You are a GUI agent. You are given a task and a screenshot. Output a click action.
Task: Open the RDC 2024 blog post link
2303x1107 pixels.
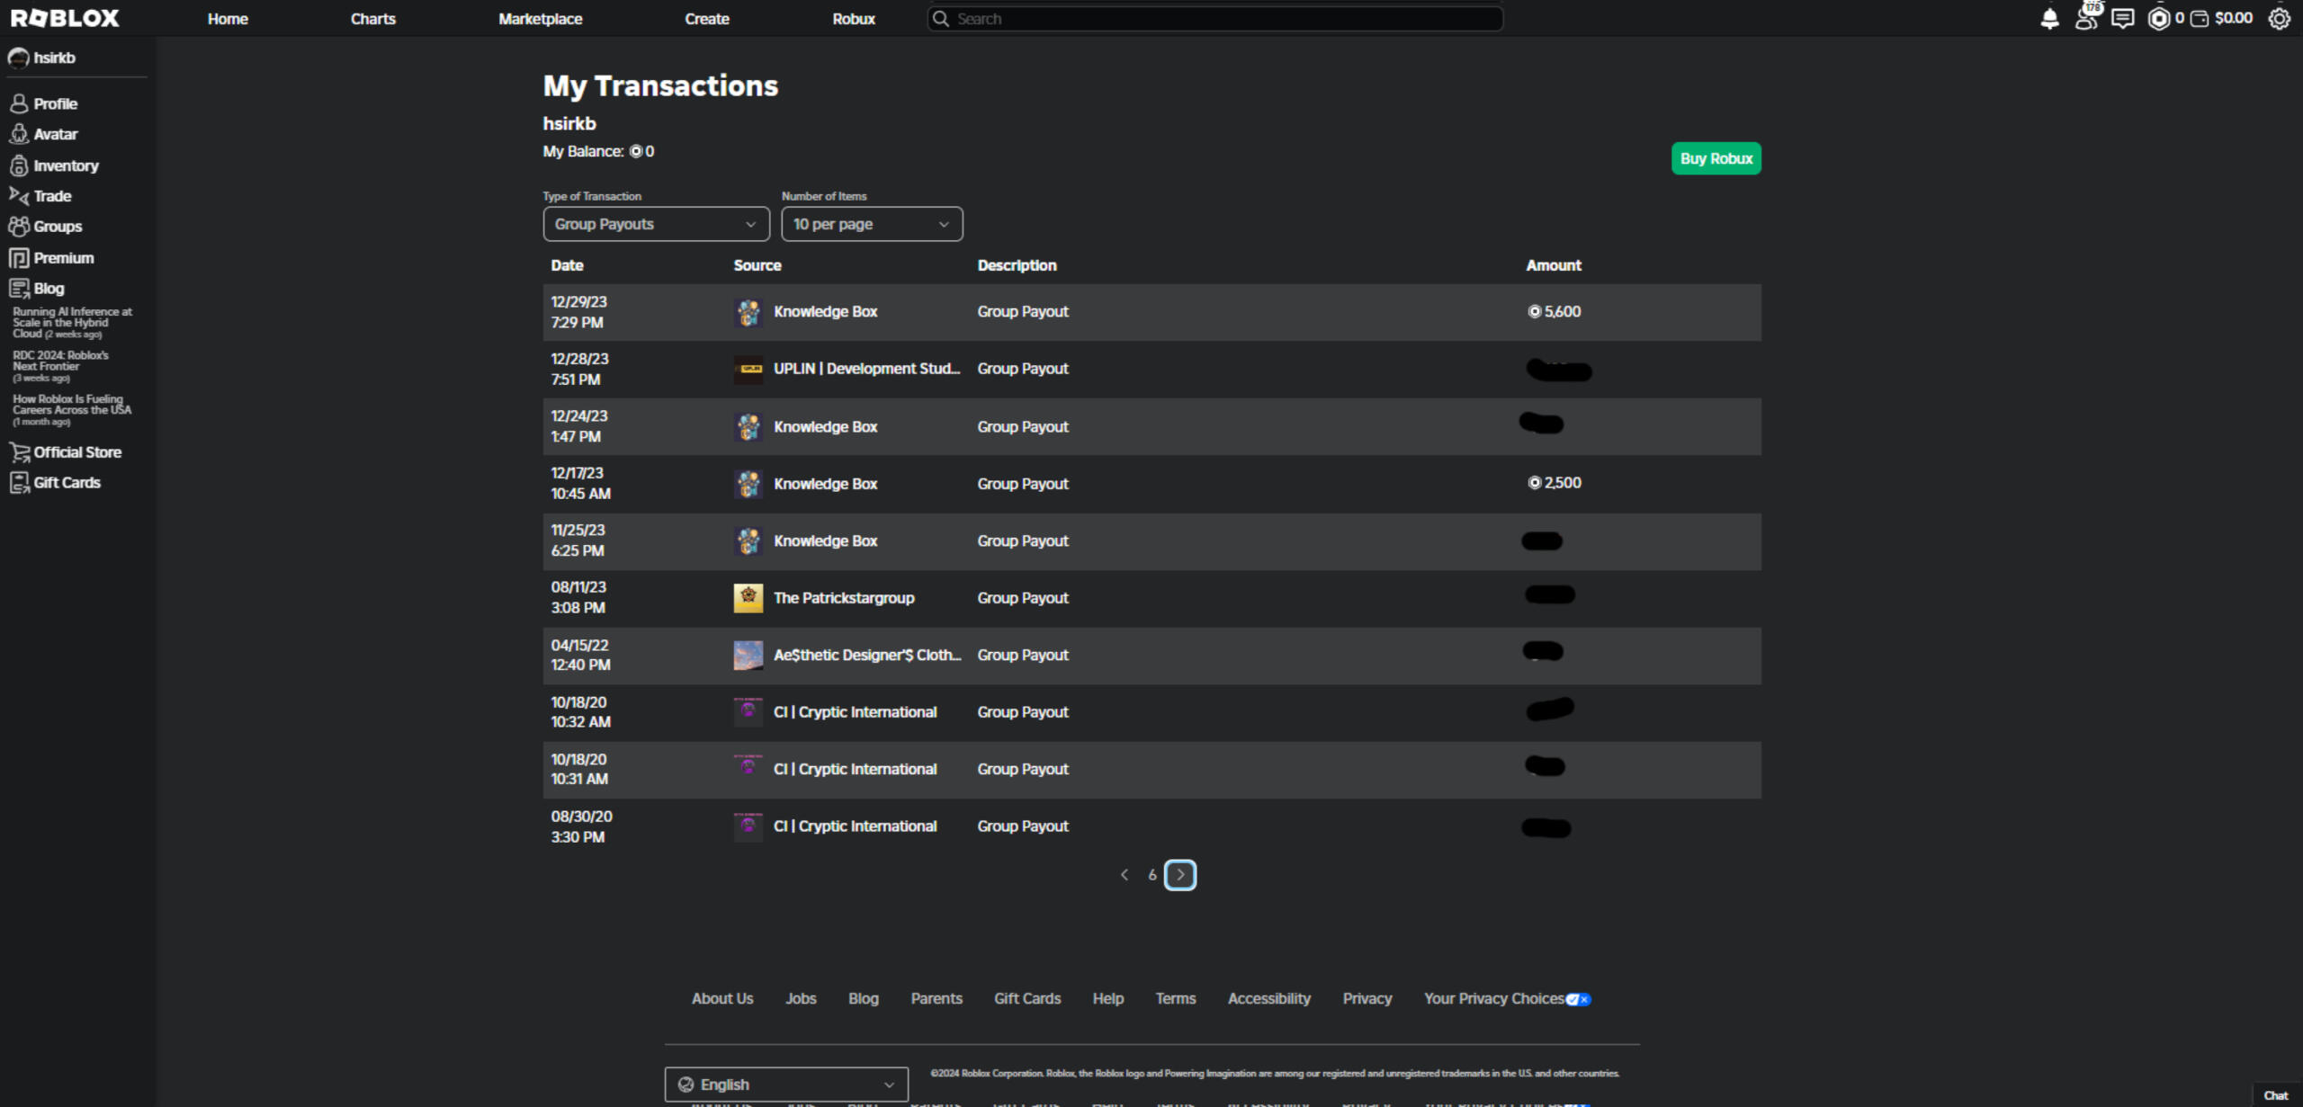point(60,366)
